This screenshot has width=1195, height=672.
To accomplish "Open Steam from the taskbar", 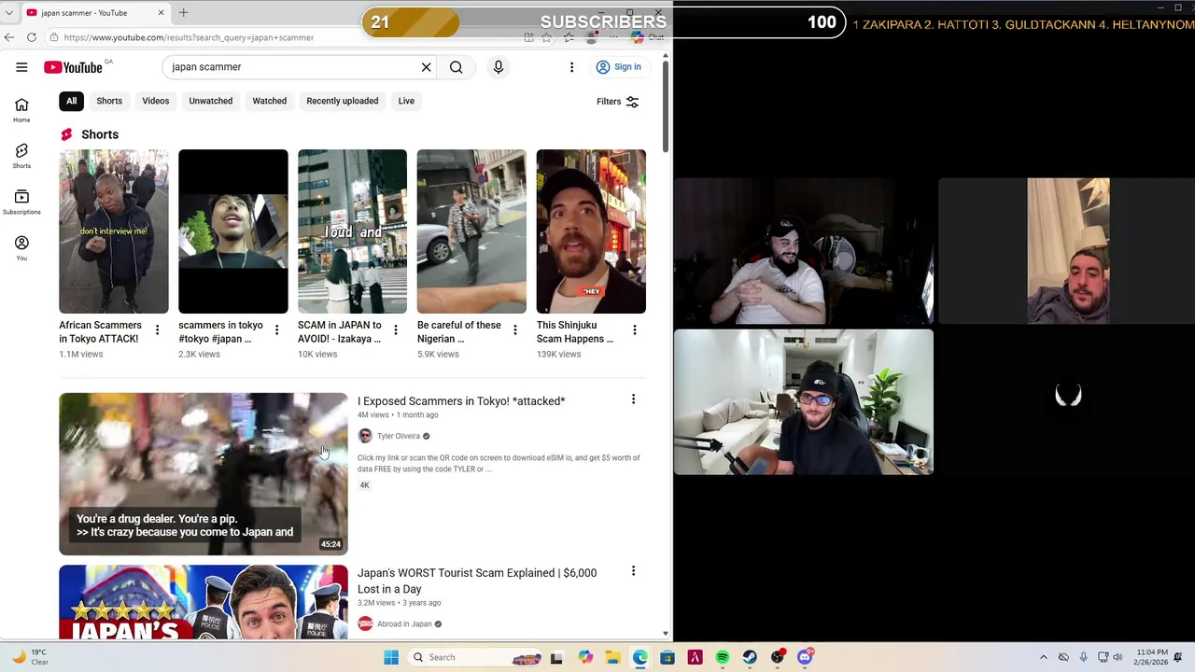I will 750,657.
